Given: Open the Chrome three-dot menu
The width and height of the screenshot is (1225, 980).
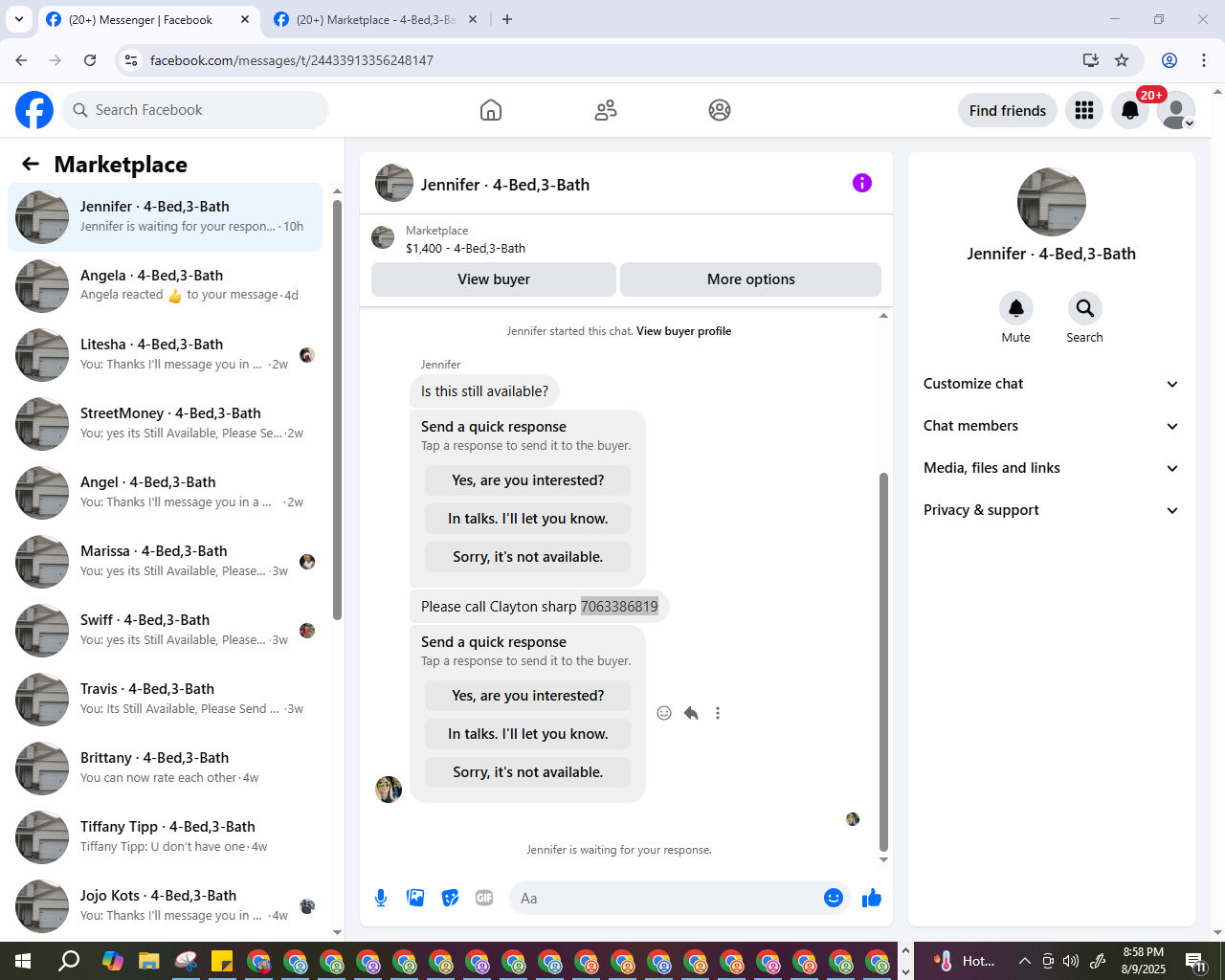Looking at the screenshot, I should click(x=1204, y=60).
